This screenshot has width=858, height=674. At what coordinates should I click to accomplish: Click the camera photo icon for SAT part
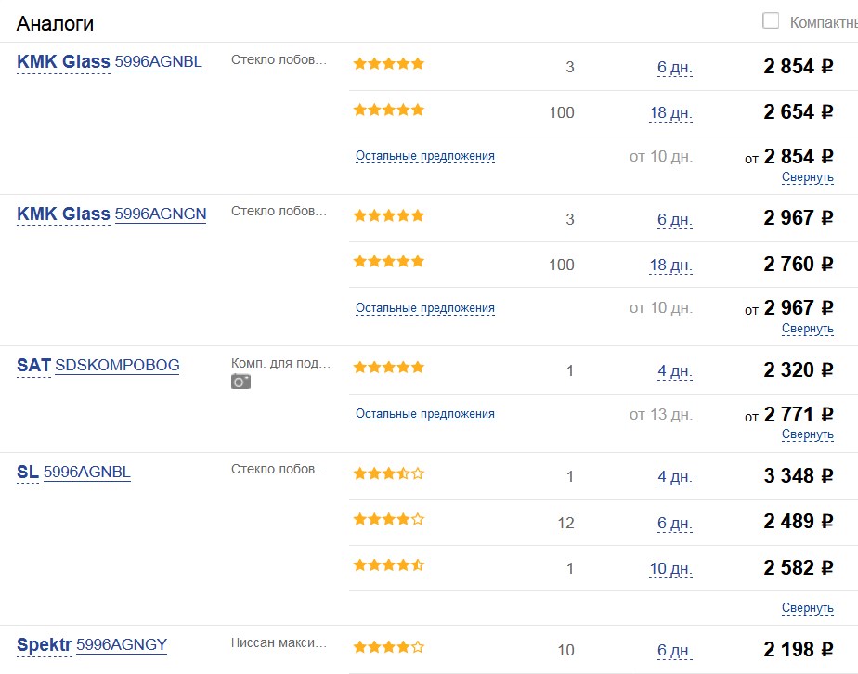click(x=240, y=382)
